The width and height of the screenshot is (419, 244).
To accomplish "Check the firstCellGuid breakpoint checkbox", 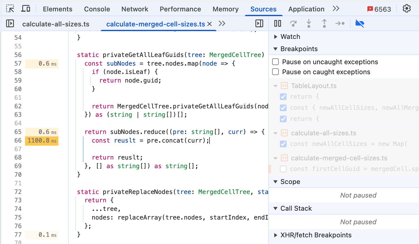I will (283, 169).
